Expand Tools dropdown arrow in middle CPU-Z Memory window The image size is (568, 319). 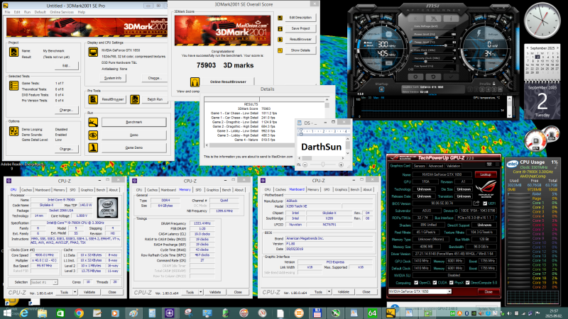[201, 292]
